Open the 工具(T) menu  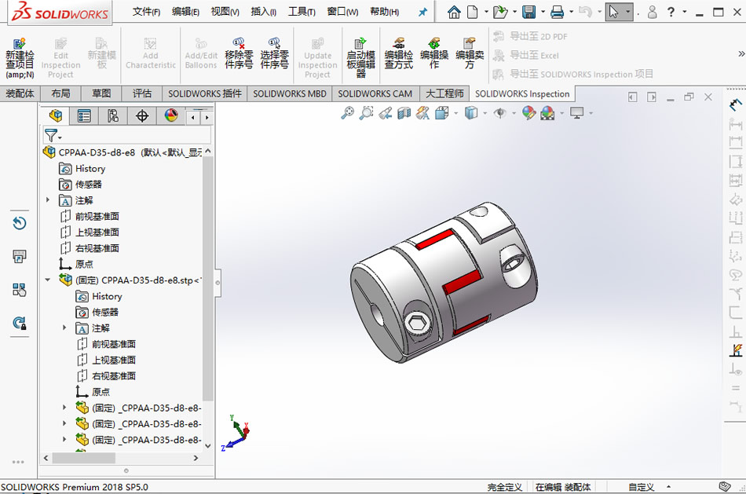(302, 12)
